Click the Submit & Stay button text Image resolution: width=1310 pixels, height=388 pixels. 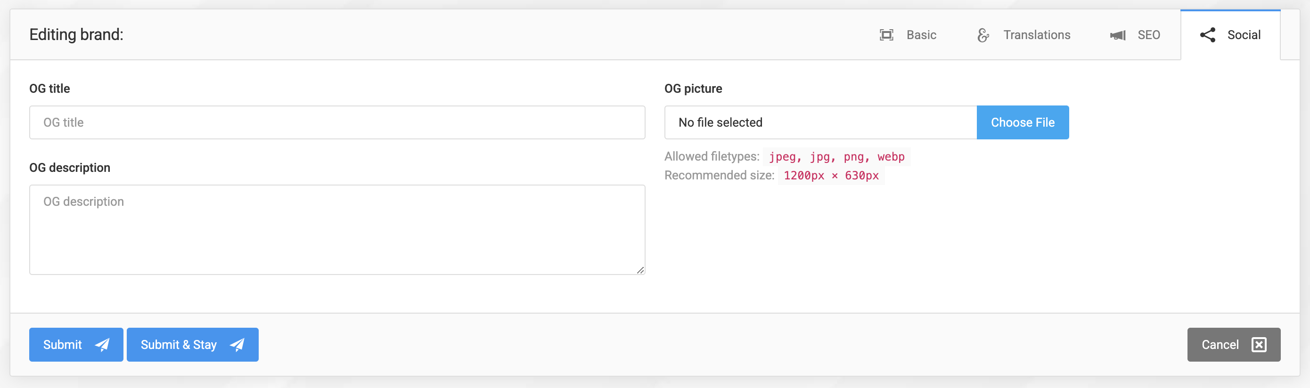coord(179,345)
